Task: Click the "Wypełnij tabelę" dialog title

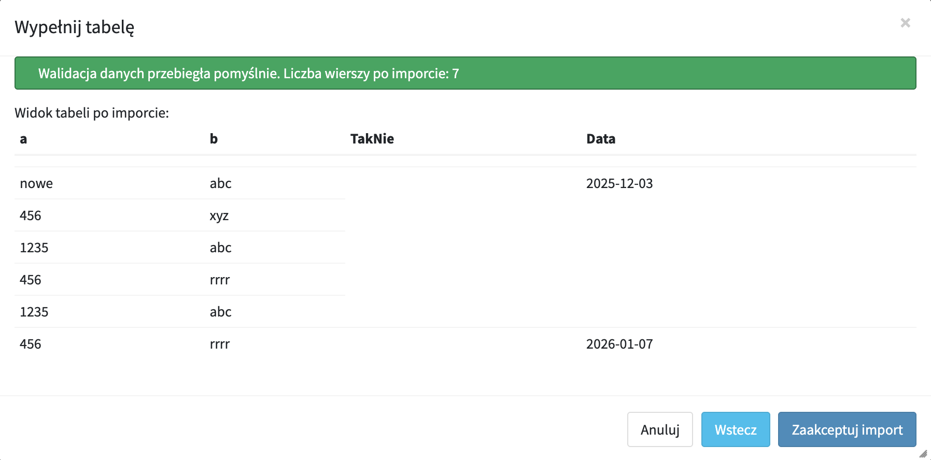Action: [x=74, y=27]
